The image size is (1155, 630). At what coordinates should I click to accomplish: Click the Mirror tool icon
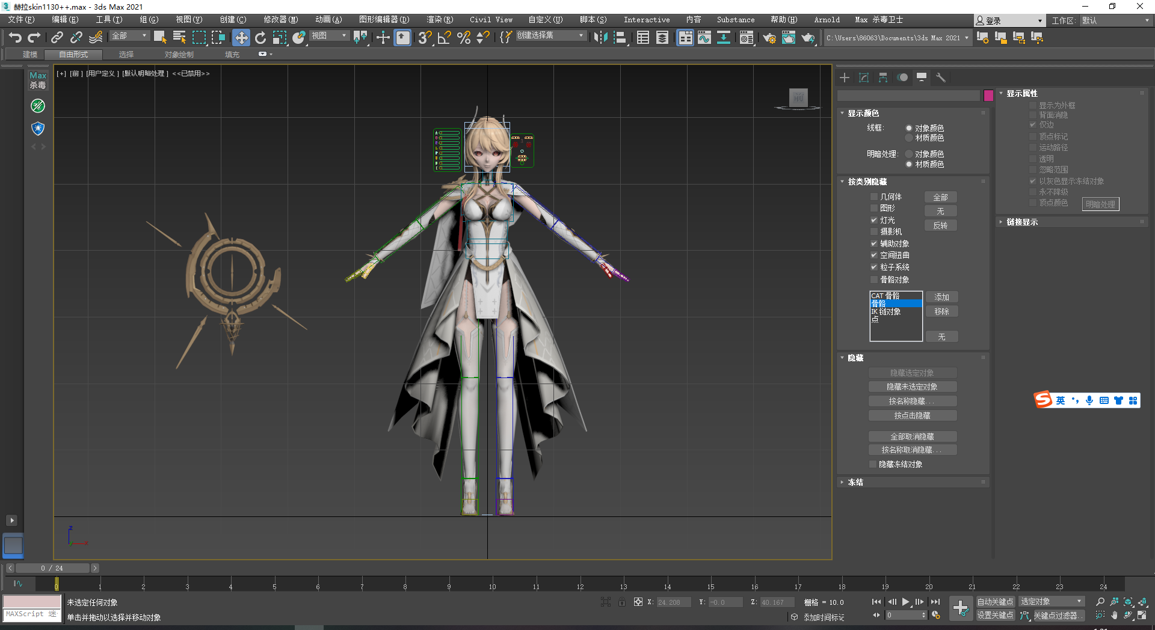pyautogui.click(x=600, y=38)
